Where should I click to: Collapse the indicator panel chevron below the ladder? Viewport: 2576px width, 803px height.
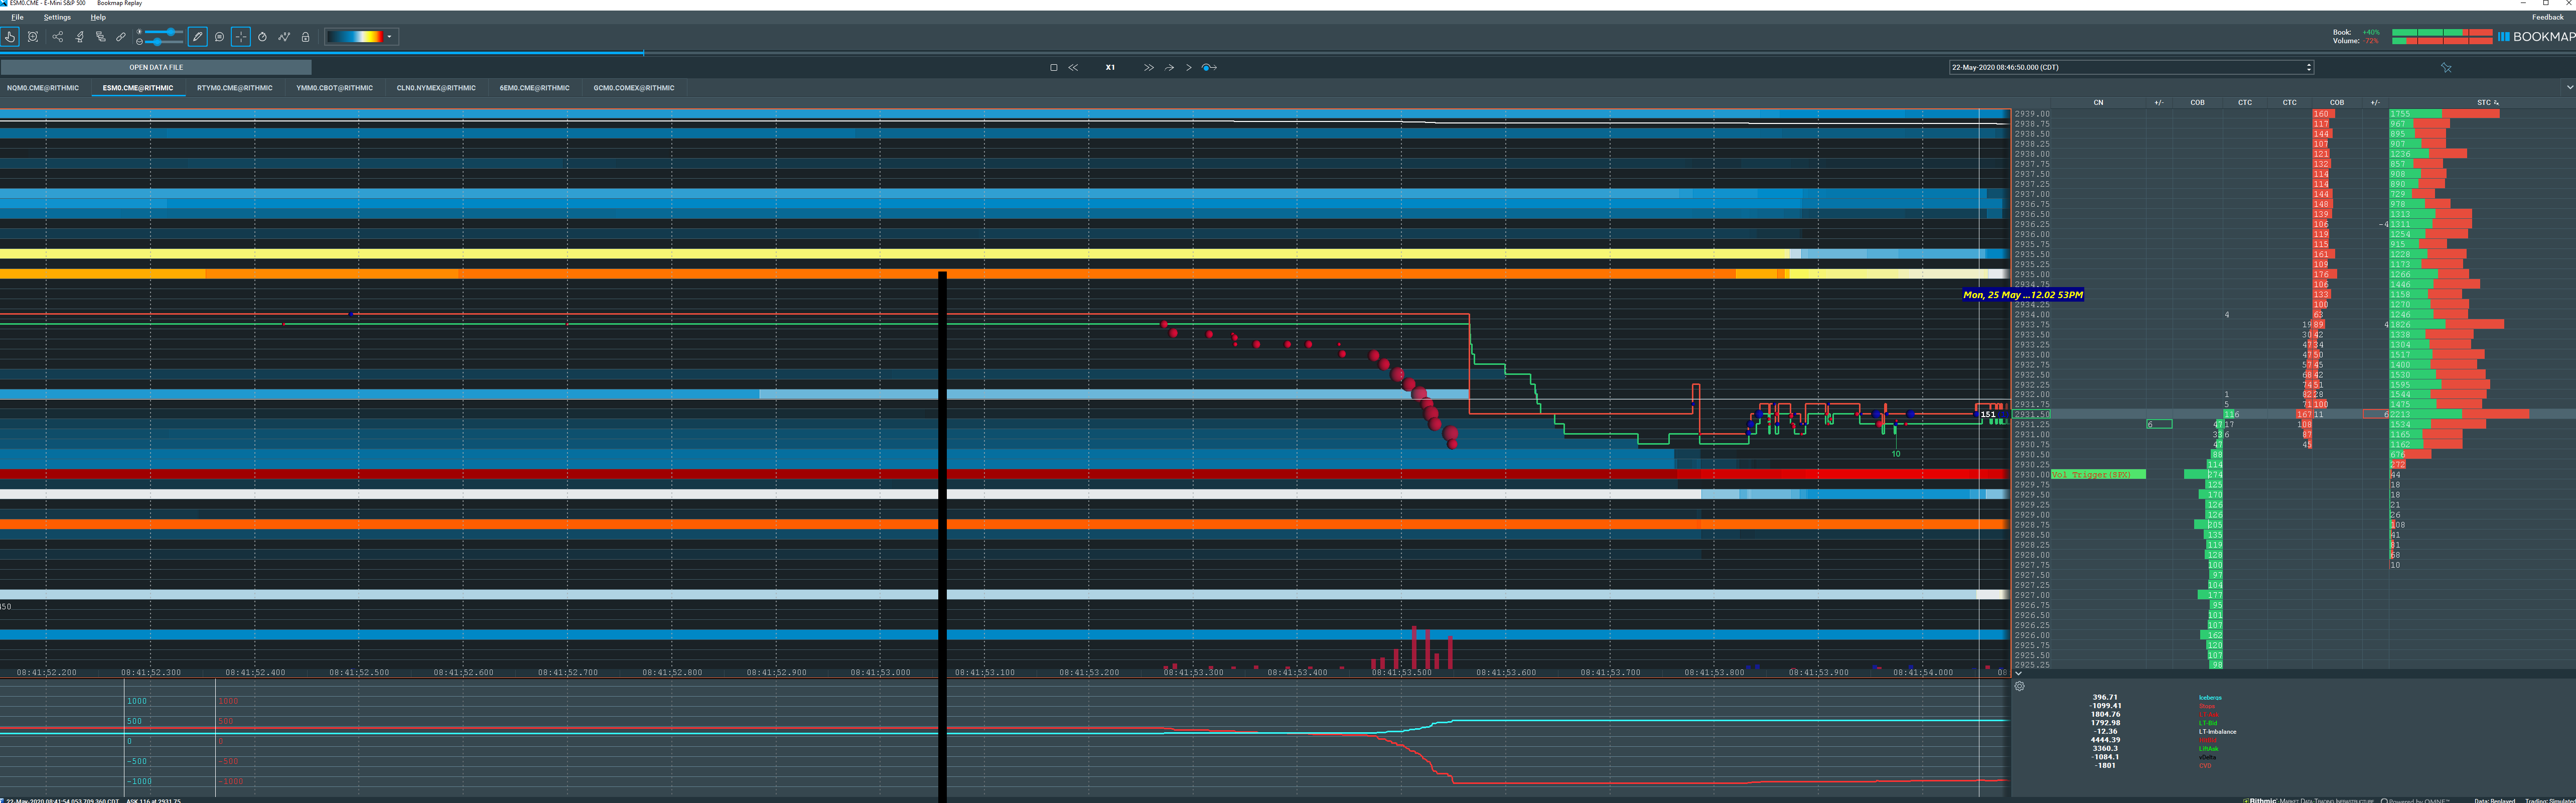point(2018,674)
